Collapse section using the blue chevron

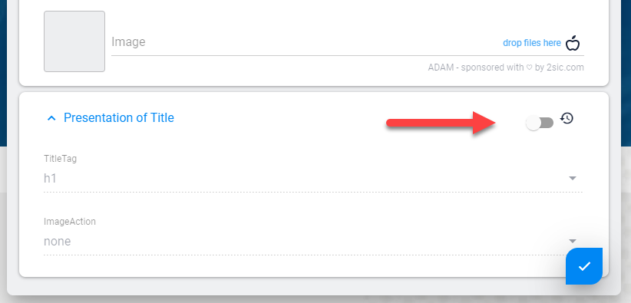[x=51, y=118]
